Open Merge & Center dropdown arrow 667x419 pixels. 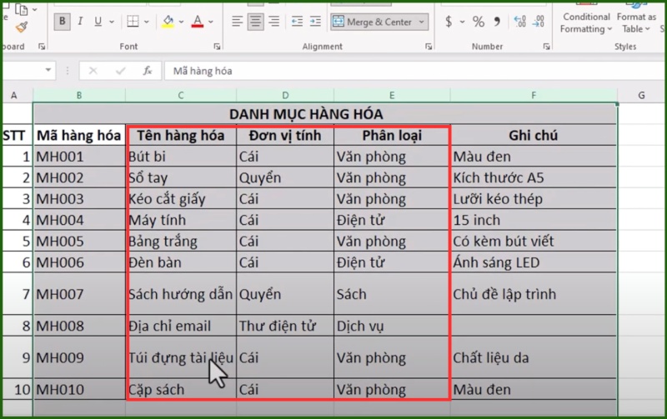(x=422, y=22)
